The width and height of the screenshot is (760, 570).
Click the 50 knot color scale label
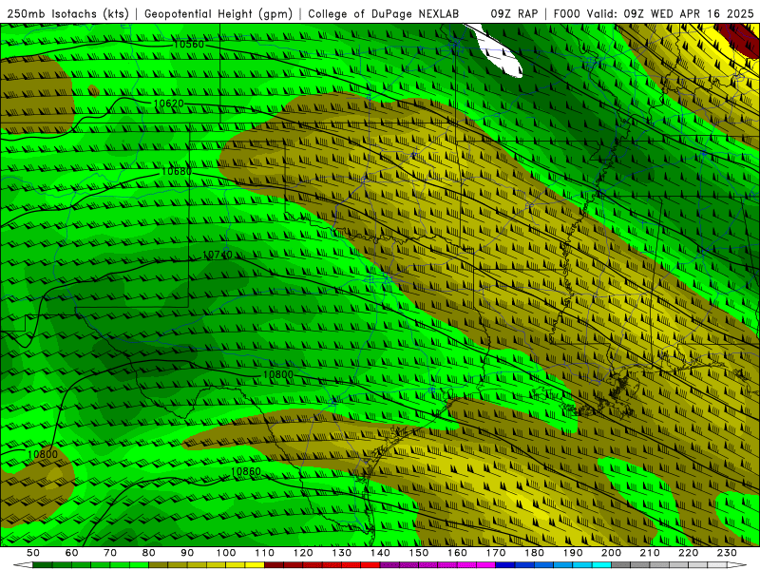(33, 553)
